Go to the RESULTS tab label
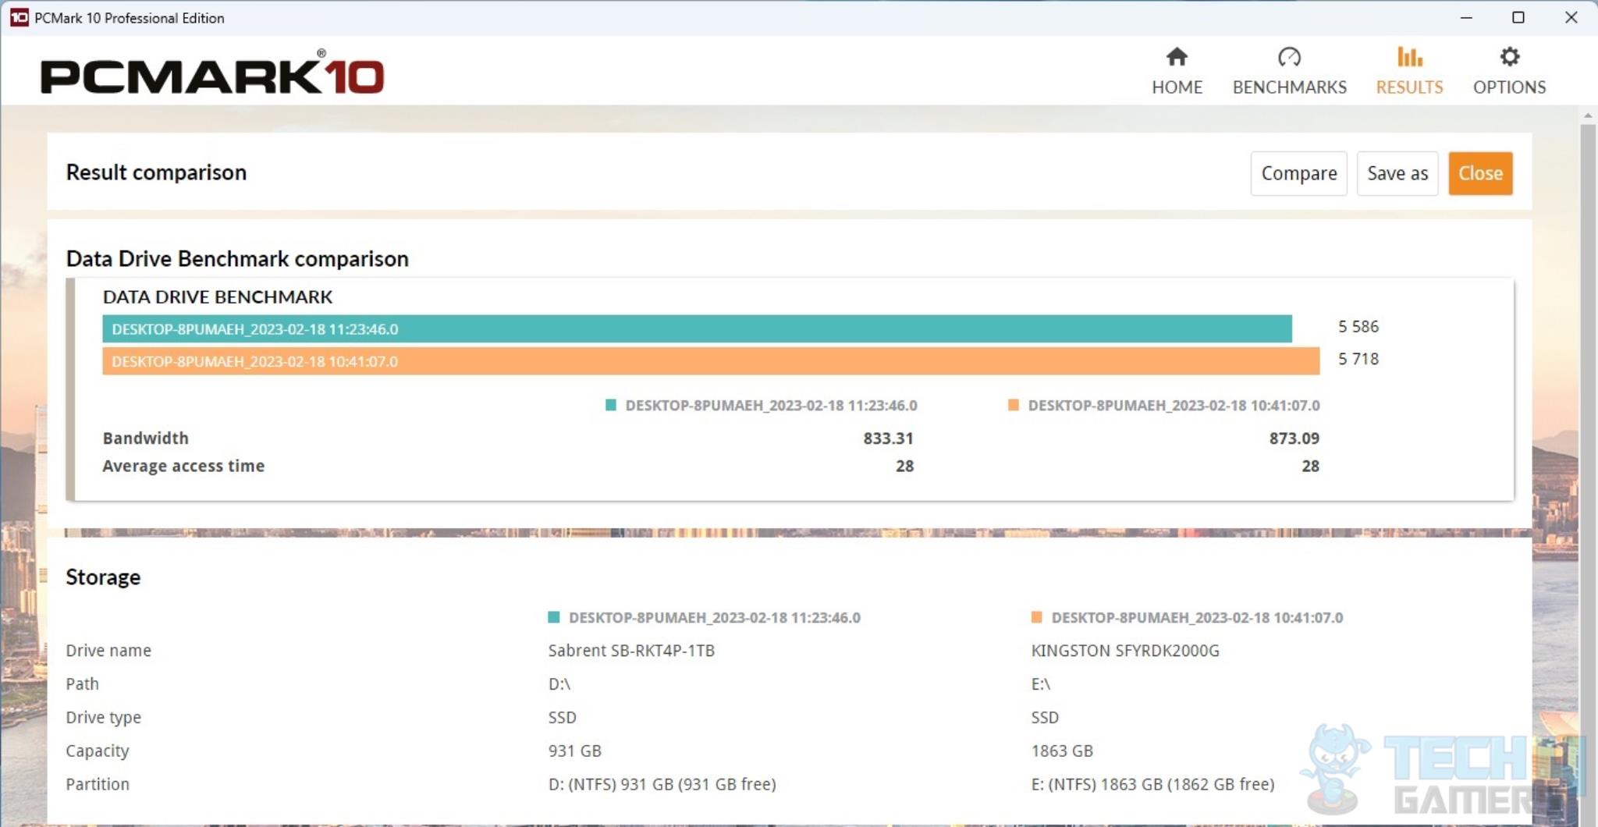The width and height of the screenshot is (1598, 827). click(1409, 87)
